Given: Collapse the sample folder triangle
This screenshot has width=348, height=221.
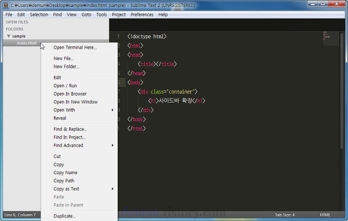Looking at the screenshot, I should 9,36.
